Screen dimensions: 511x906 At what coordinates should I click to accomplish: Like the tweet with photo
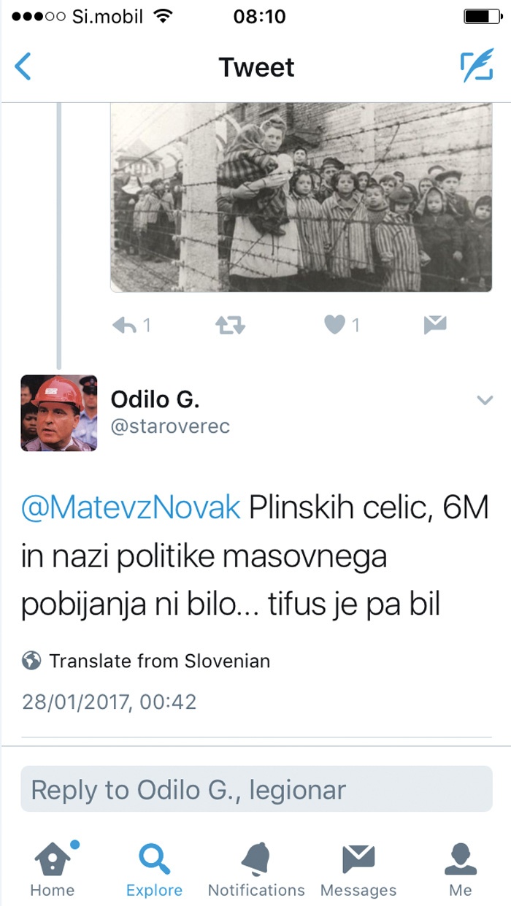pos(335,325)
